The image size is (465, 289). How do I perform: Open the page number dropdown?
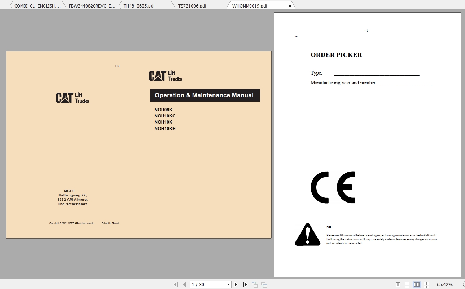tap(228, 284)
